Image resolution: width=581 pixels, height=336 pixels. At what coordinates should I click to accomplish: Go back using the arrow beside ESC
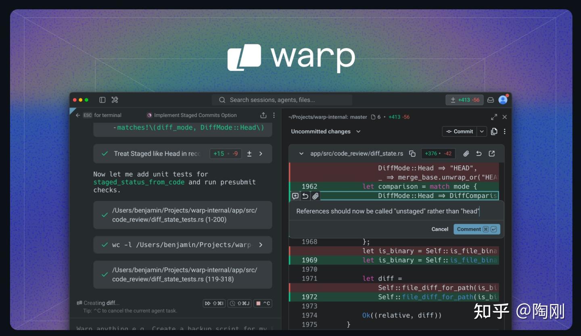(x=78, y=115)
